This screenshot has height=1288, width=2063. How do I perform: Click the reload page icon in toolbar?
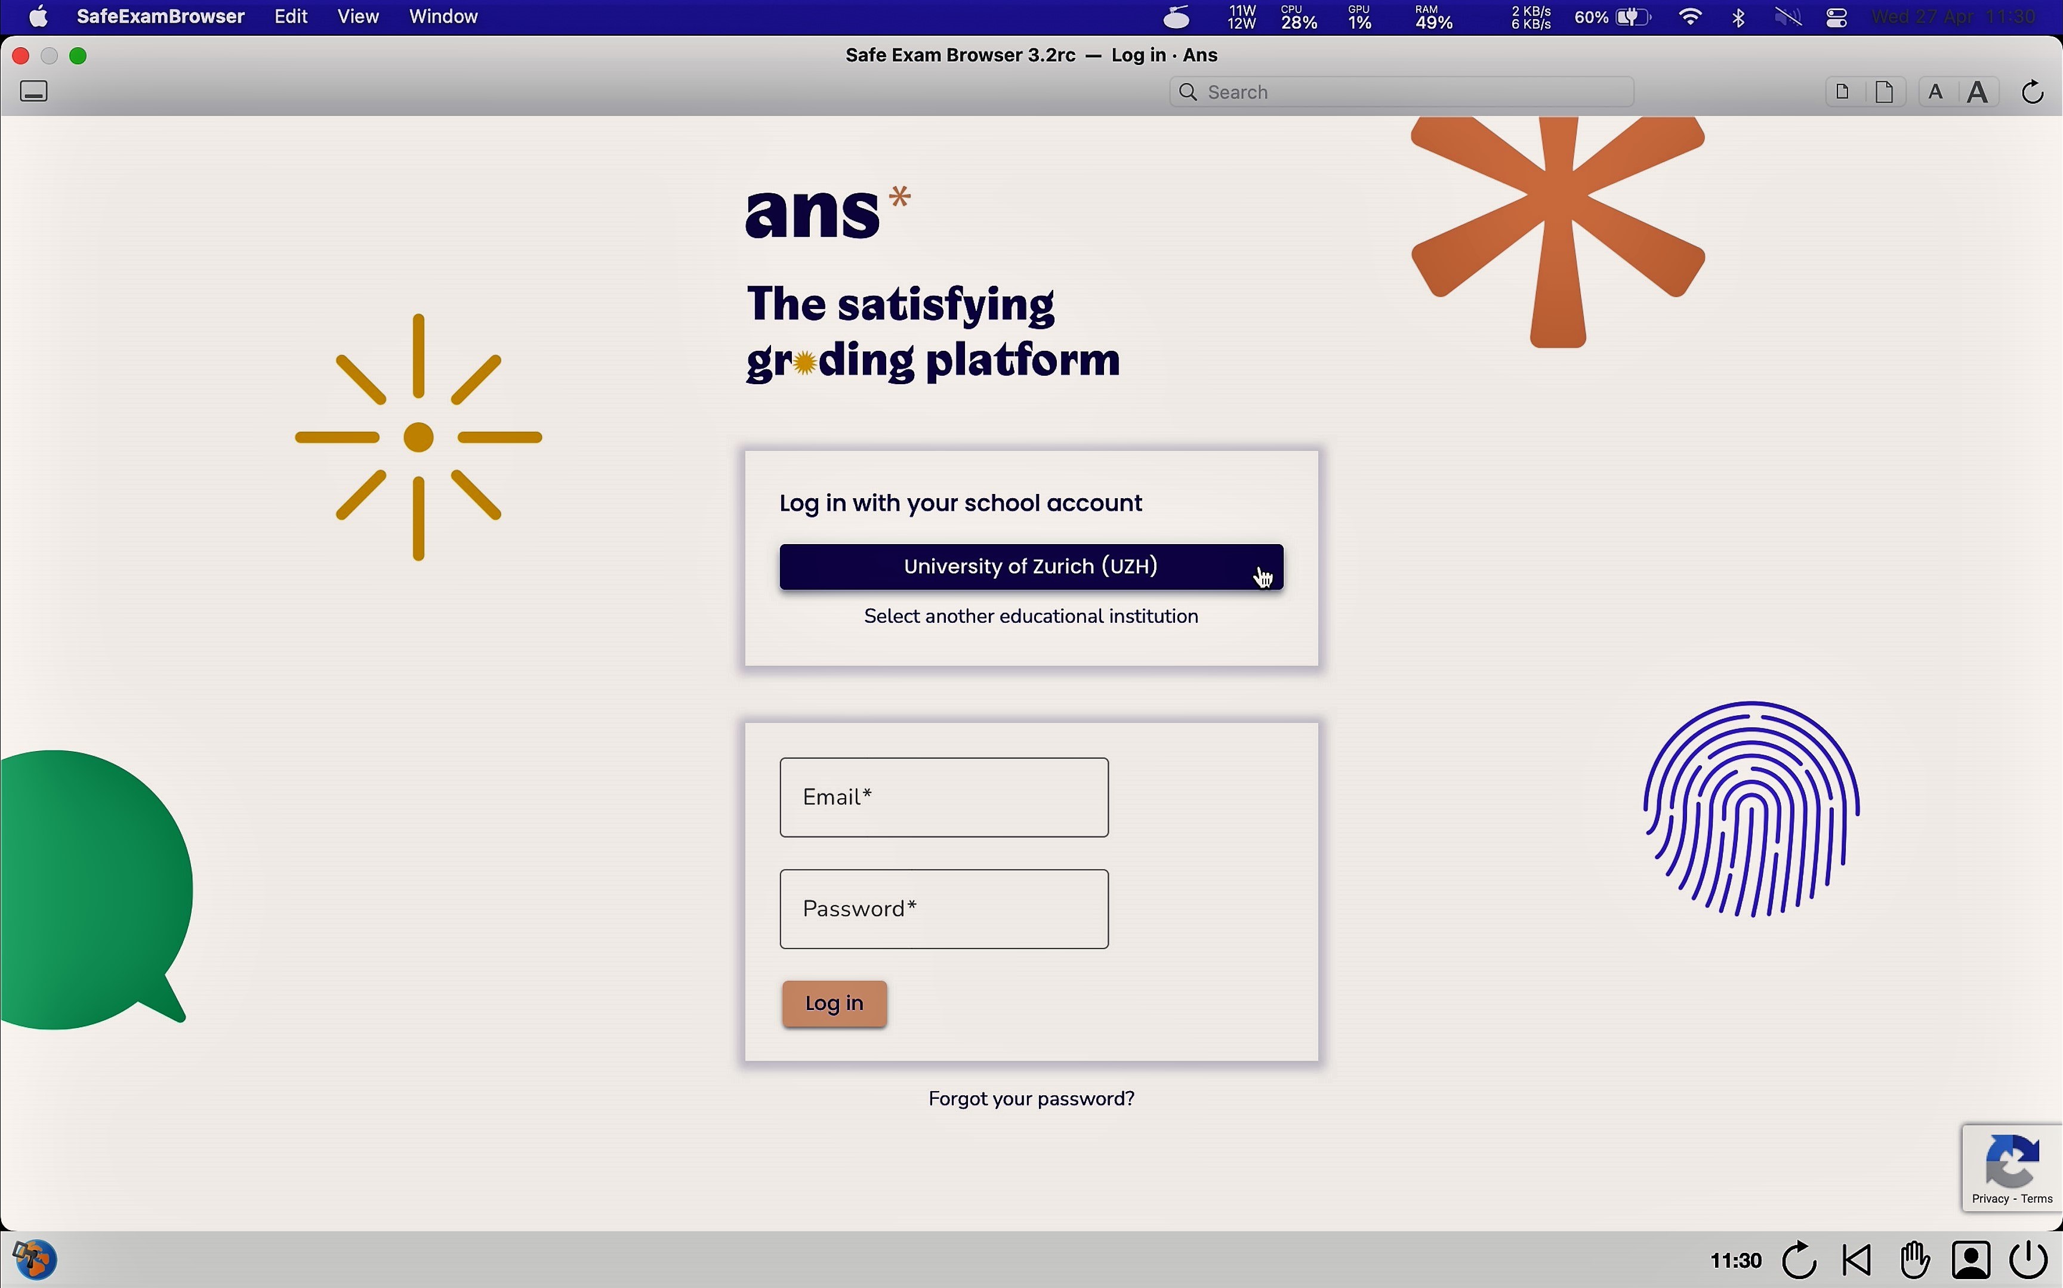click(x=2033, y=92)
